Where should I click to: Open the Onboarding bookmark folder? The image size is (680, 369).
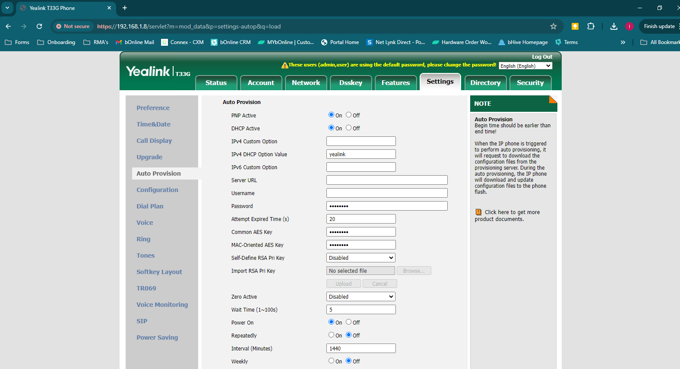[56, 42]
